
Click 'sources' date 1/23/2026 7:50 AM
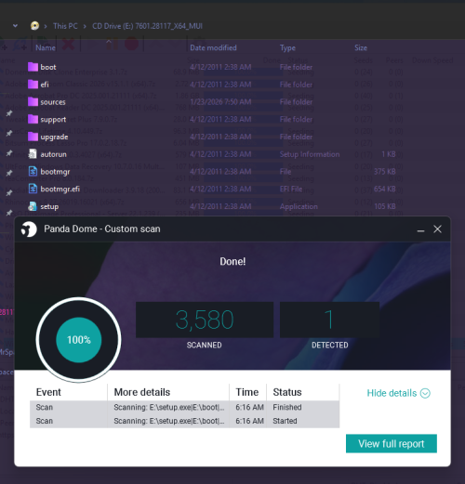pyautogui.click(x=220, y=102)
